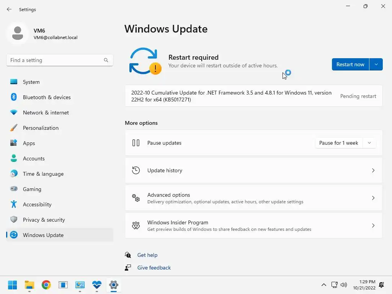Click the Find a setting search box
392x294 pixels.
60,60
